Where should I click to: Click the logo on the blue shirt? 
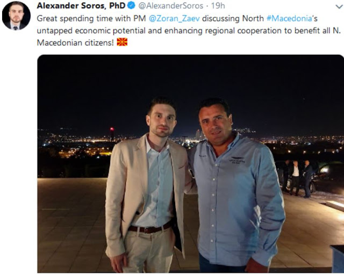237,160
